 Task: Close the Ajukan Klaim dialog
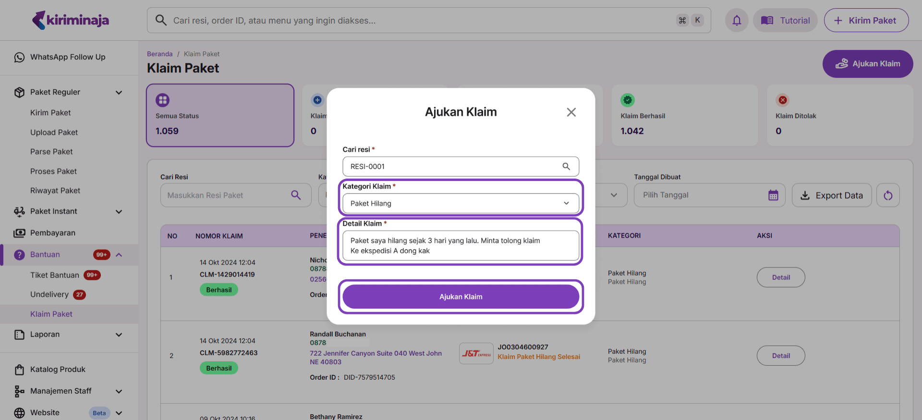(x=571, y=112)
